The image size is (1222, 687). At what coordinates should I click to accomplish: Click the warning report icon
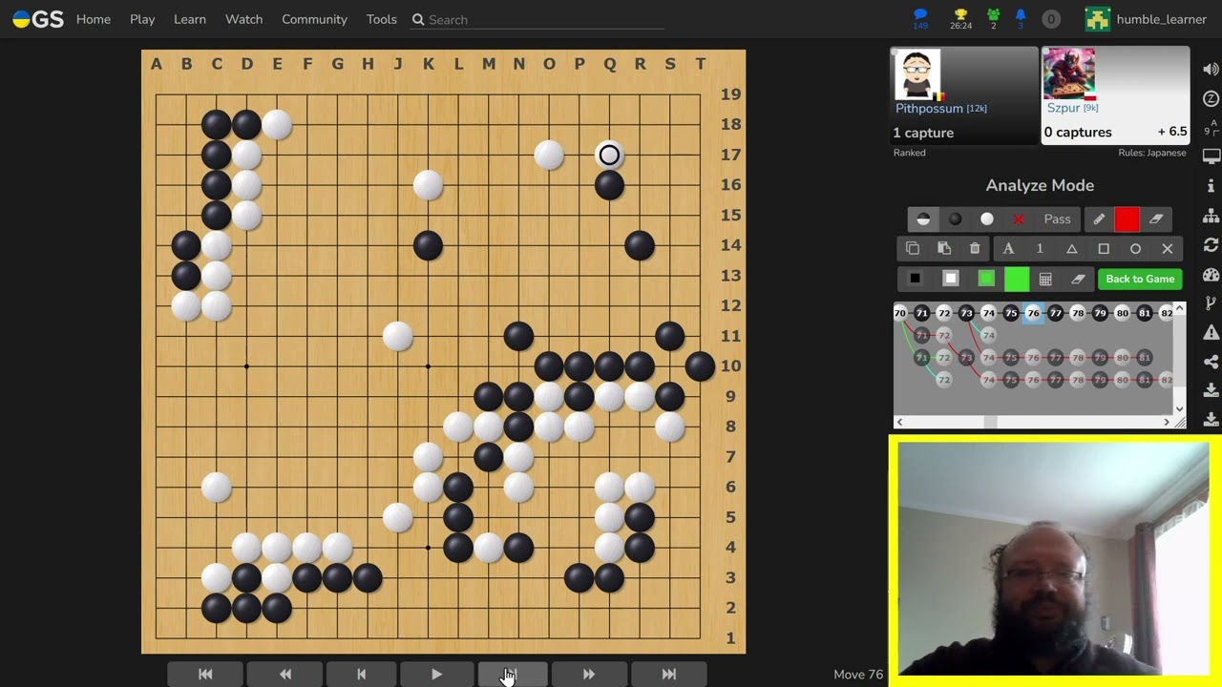coord(1211,332)
